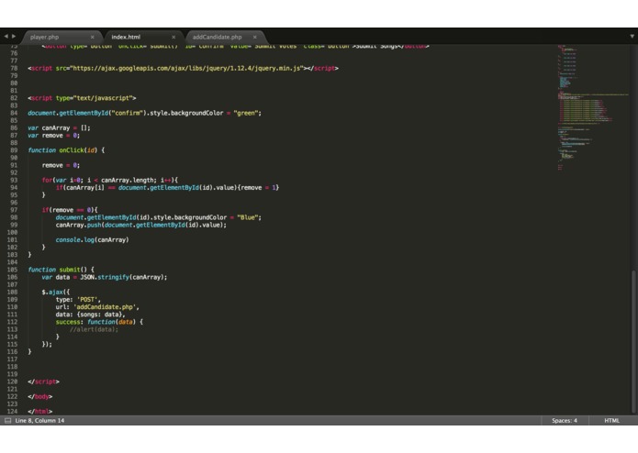
Task: Close the index.html tab
Action: pos(173,37)
